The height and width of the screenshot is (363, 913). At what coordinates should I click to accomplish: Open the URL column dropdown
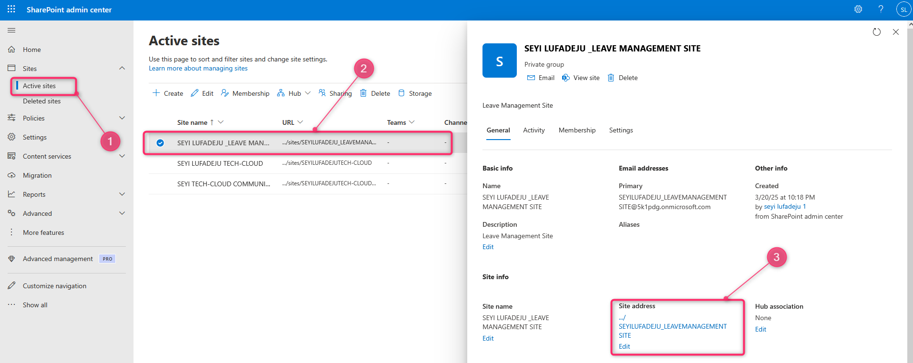coord(300,122)
